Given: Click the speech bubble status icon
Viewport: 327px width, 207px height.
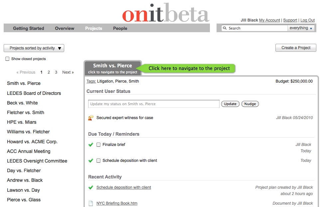Looking at the screenshot, I should point(91,118).
